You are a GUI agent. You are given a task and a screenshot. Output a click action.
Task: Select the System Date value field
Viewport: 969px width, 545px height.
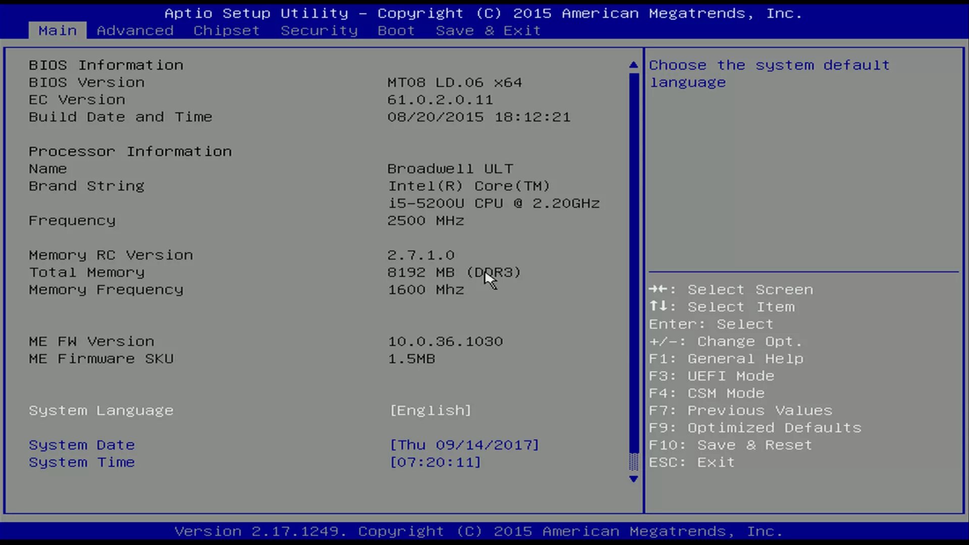pos(464,445)
